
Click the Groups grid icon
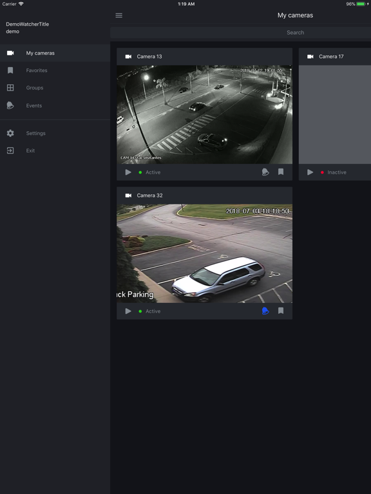pyautogui.click(x=10, y=87)
